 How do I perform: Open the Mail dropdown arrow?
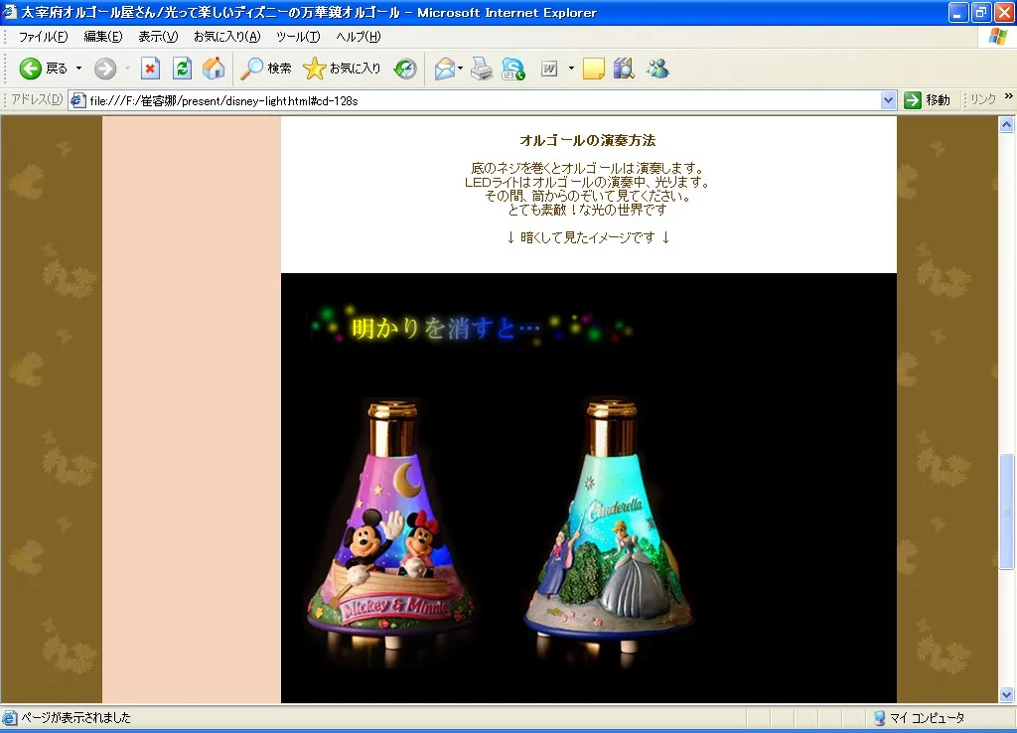tap(461, 69)
